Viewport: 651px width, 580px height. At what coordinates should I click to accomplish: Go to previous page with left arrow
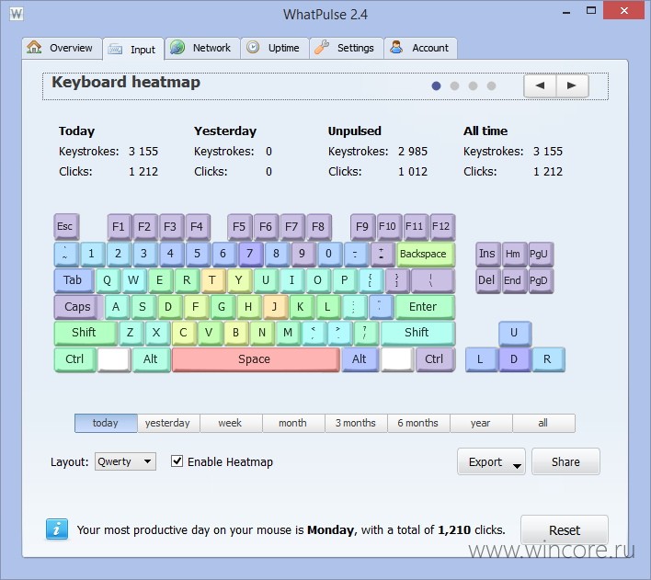pos(540,85)
